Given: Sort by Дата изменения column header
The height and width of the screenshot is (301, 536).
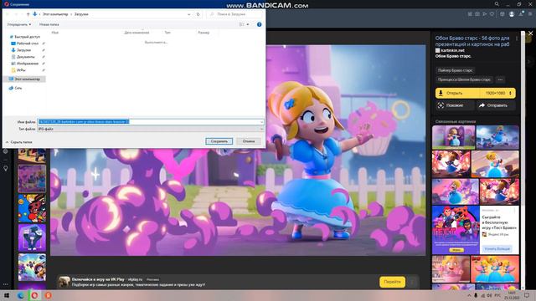Looking at the screenshot, I should 137,33.
